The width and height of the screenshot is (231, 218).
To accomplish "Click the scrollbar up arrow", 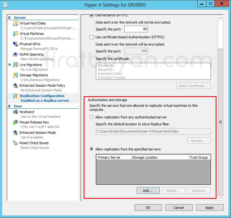I will (x=220, y=18).
